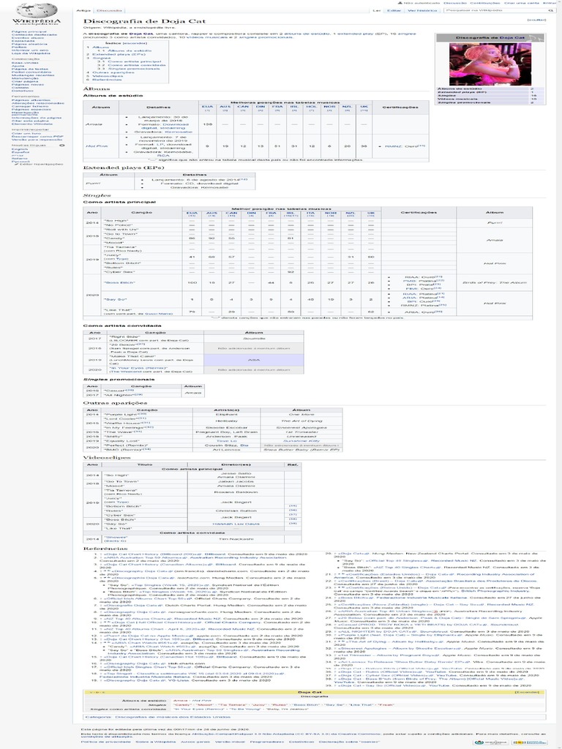Click the "Say So" song in singles table
The width and height of the screenshot is (562, 749).
pos(115,299)
